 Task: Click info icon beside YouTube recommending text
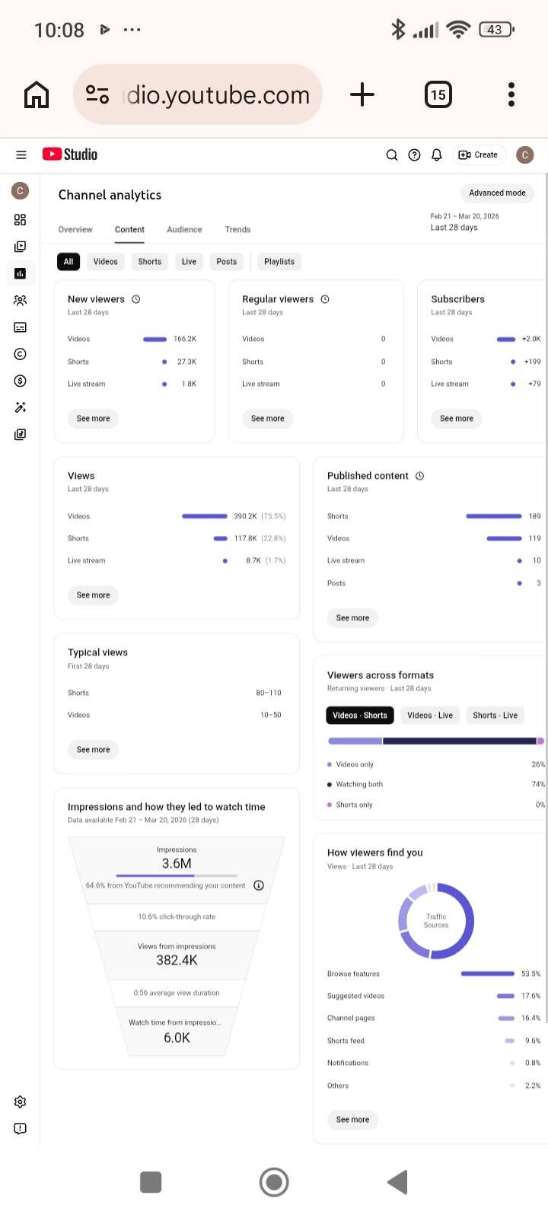pyautogui.click(x=259, y=885)
